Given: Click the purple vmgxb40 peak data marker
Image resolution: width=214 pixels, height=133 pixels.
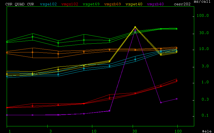Looking at the screenshot, I should click(x=135, y=30).
